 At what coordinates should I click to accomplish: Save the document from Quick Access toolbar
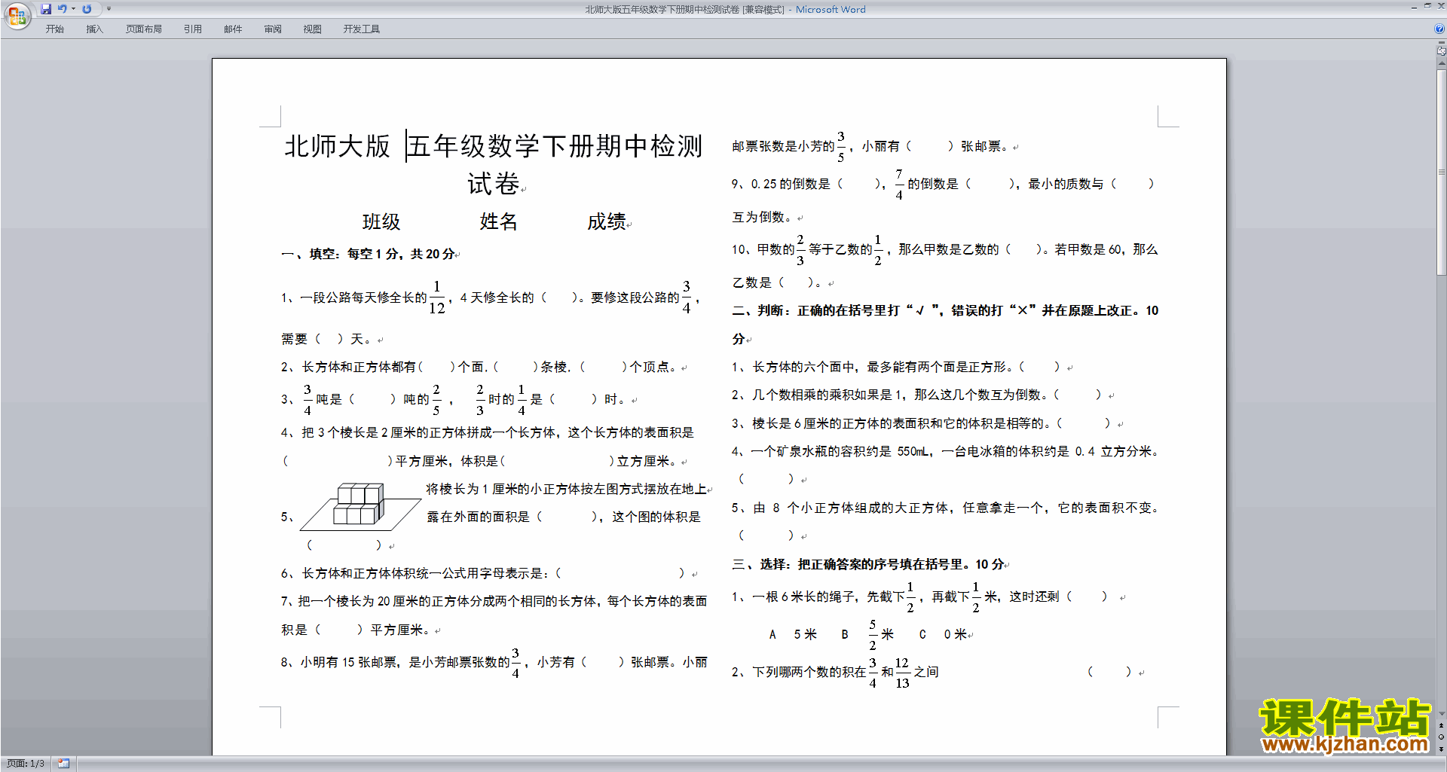pyautogui.click(x=46, y=9)
